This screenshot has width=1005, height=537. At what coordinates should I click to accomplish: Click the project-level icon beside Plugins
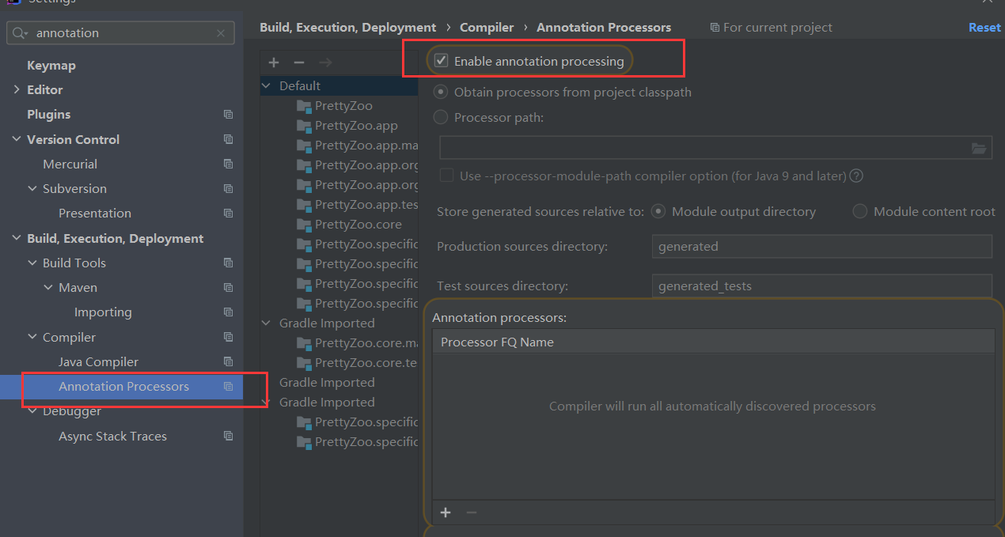coord(228,115)
